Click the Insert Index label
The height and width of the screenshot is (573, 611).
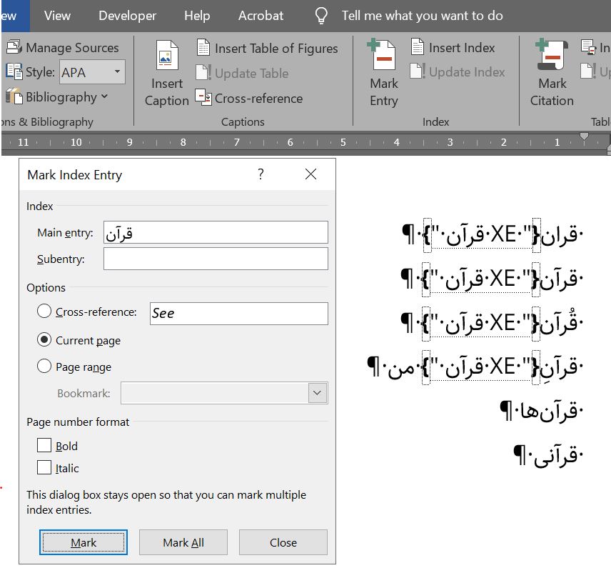462,48
